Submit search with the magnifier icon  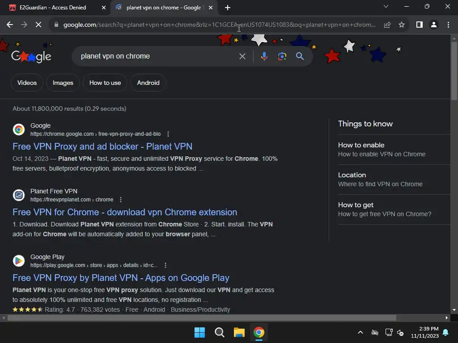tap(300, 56)
